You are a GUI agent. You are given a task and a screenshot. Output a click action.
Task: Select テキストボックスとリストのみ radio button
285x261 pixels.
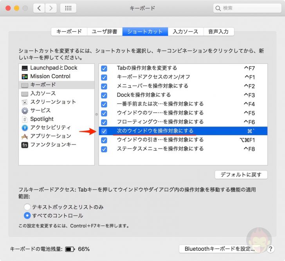27,207
